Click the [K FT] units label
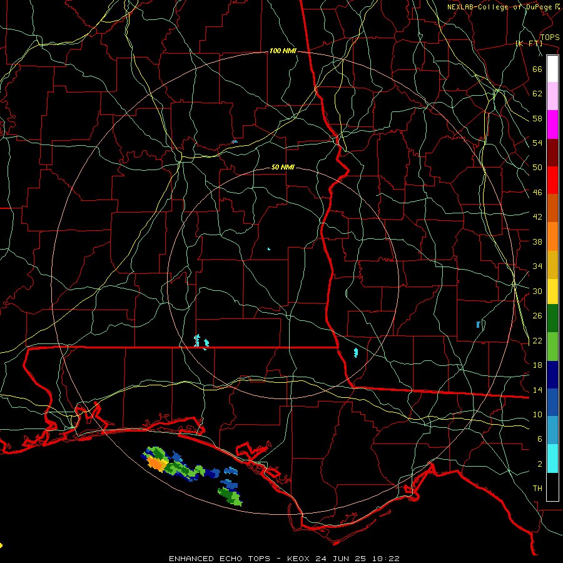The width and height of the screenshot is (563, 563). (x=529, y=44)
